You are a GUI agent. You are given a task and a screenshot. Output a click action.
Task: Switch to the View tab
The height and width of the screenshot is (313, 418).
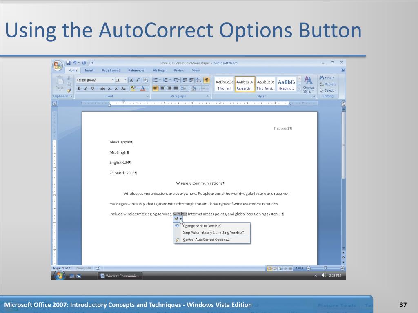pos(196,70)
